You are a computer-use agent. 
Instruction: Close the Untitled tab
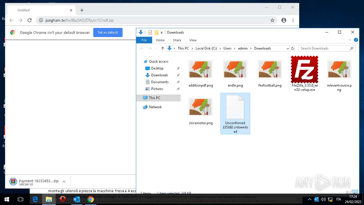(x=71, y=10)
